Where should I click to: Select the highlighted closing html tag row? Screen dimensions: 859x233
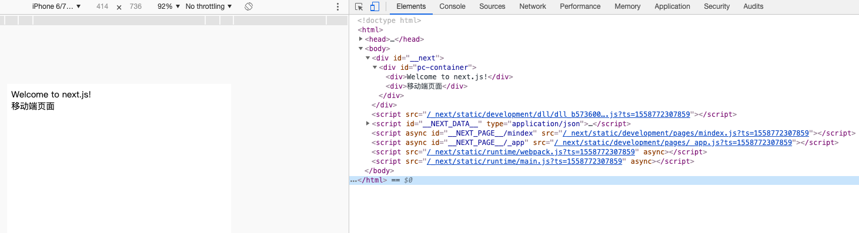click(604, 180)
